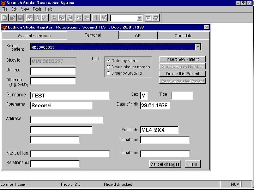Click the Record Unlocked status bar text
The height and width of the screenshot is (190, 254).
tap(118, 184)
